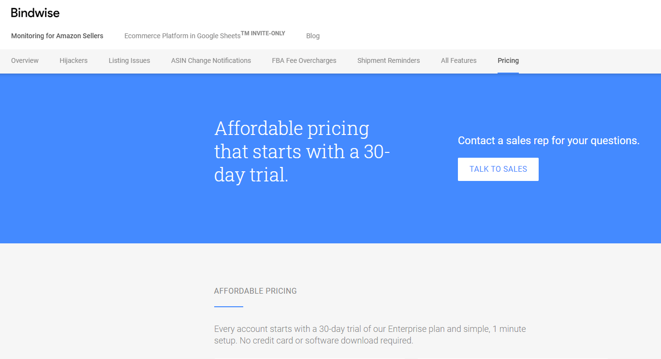Click the TM INVITE-ONLY superscript badge
This screenshot has height=359, width=661.
tap(263, 33)
